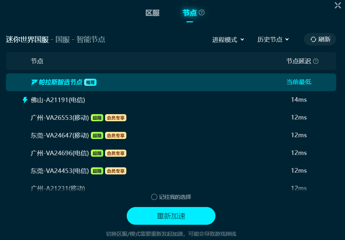Click 会员专享 badge on 东莞-VA24453 row
The width and height of the screenshot is (345, 240).
(116, 171)
